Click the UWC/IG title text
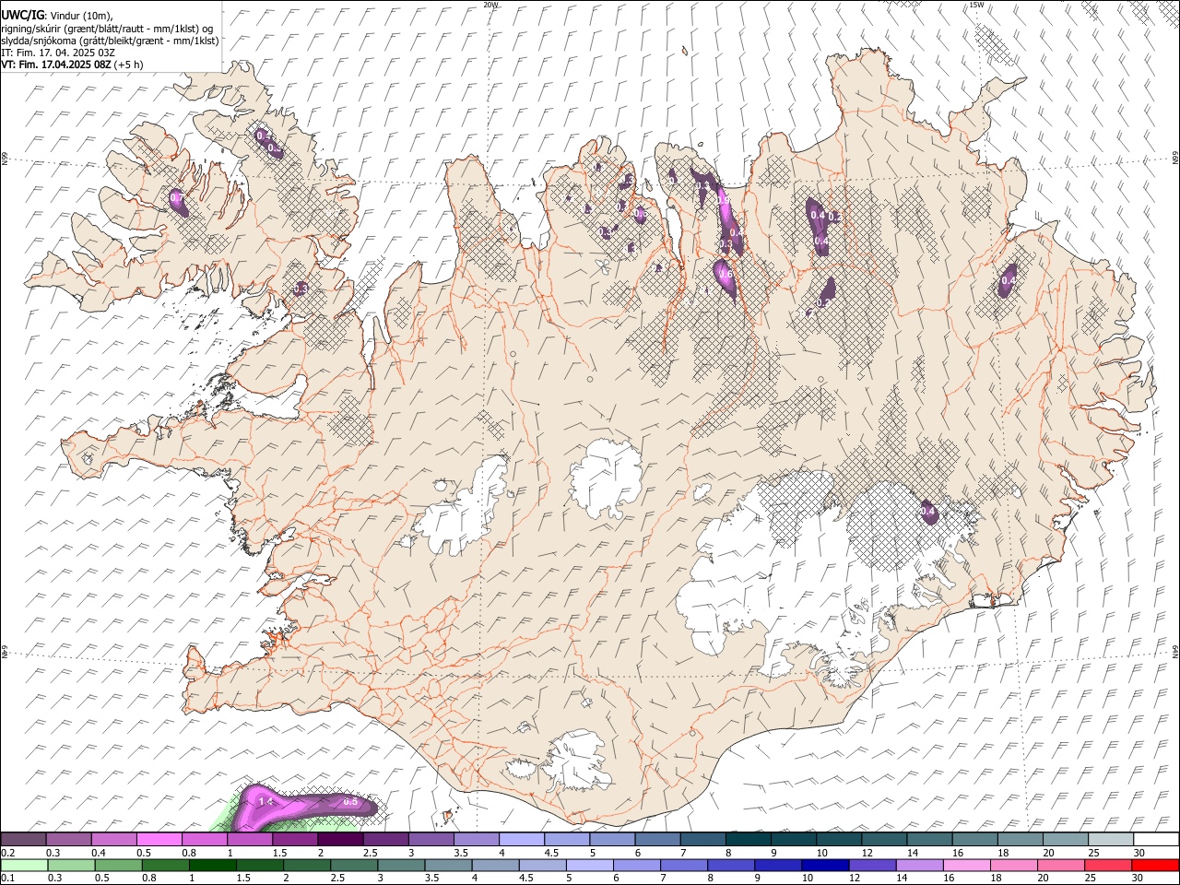The image size is (1180, 885). (22, 16)
